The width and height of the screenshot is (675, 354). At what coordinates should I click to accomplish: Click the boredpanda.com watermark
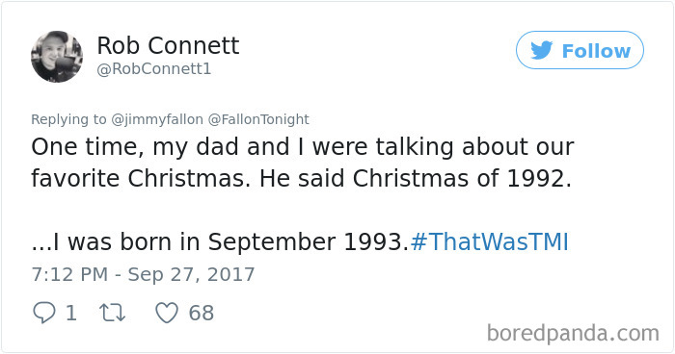(573, 334)
